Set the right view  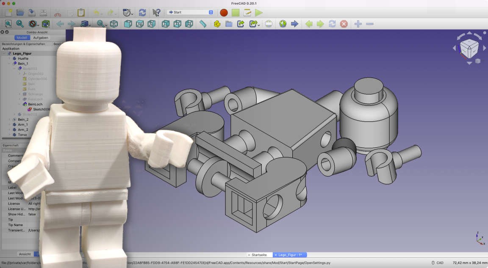[x=152, y=24]
